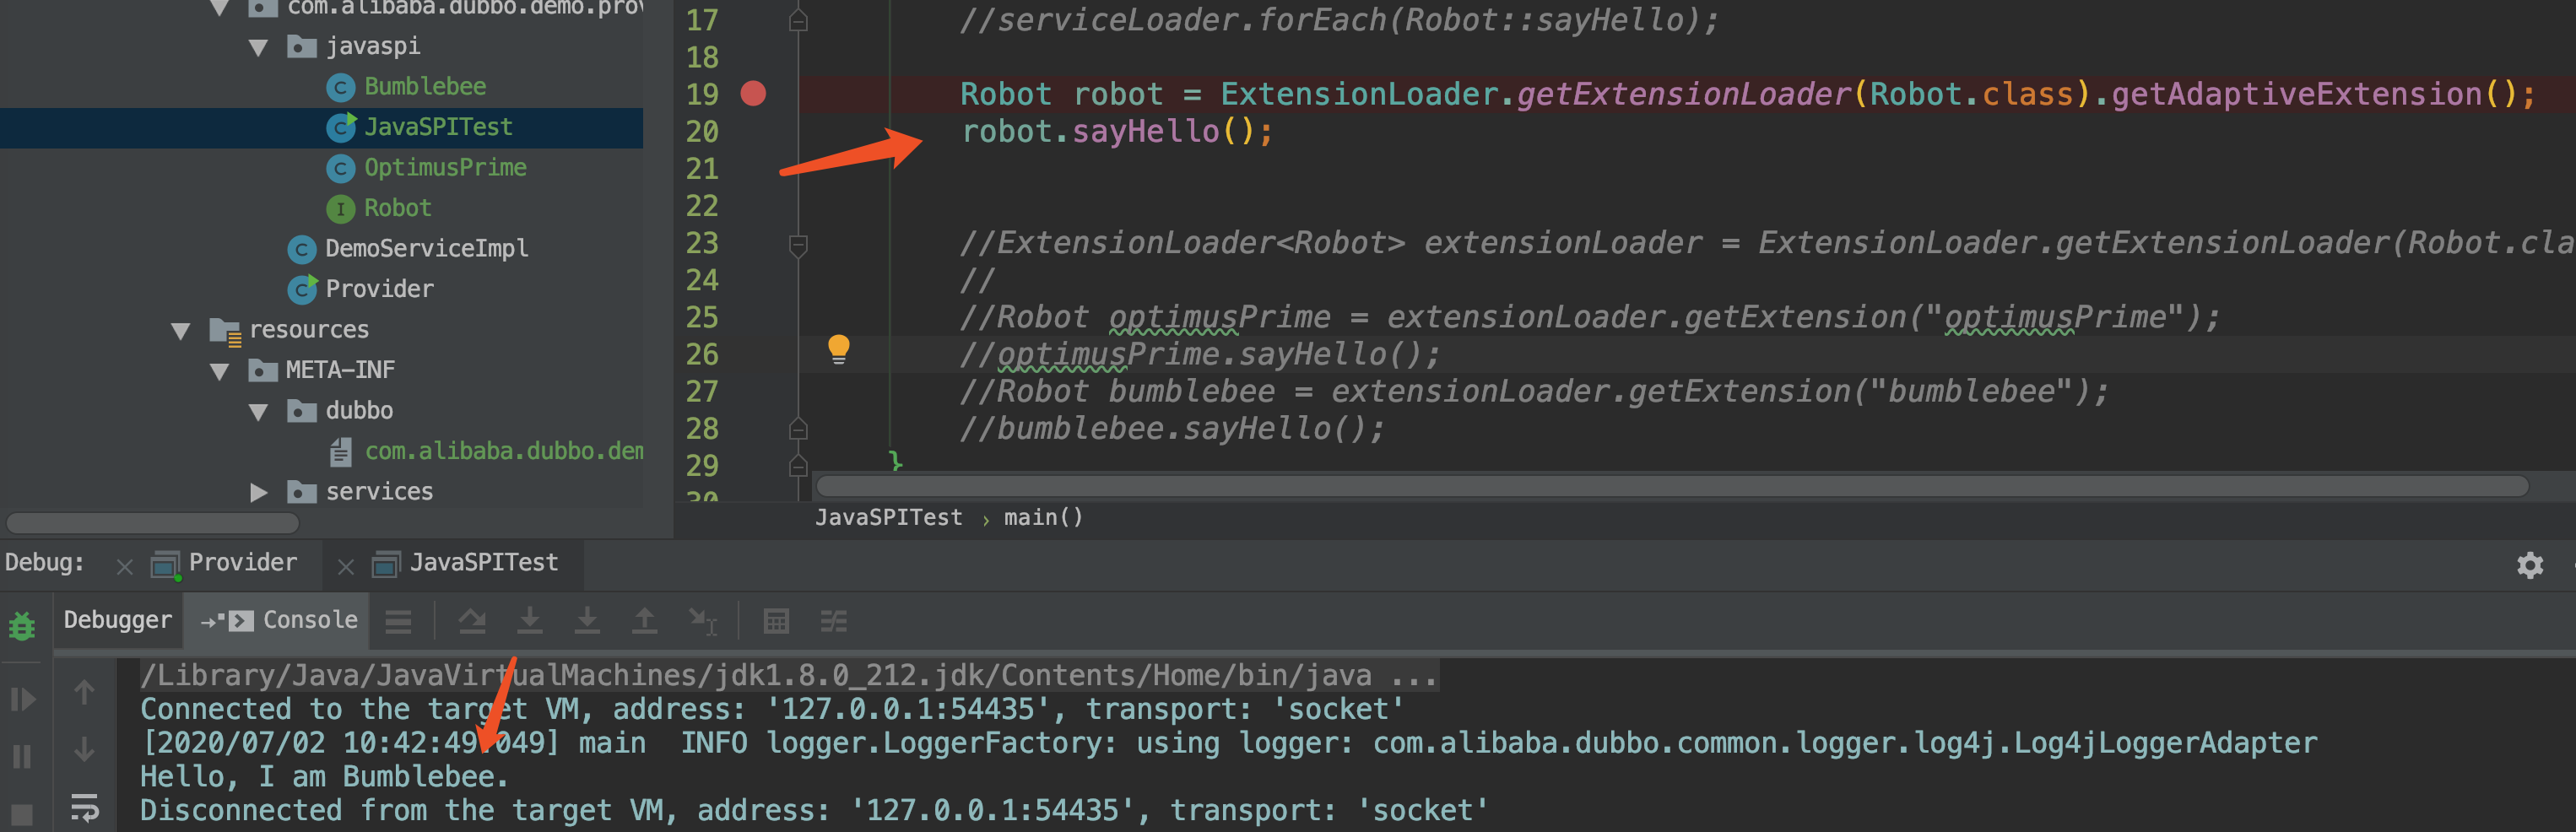2576x832 pixels.
Task: Click the Trace Current Stream Chain icon
Action: point(834,622)
